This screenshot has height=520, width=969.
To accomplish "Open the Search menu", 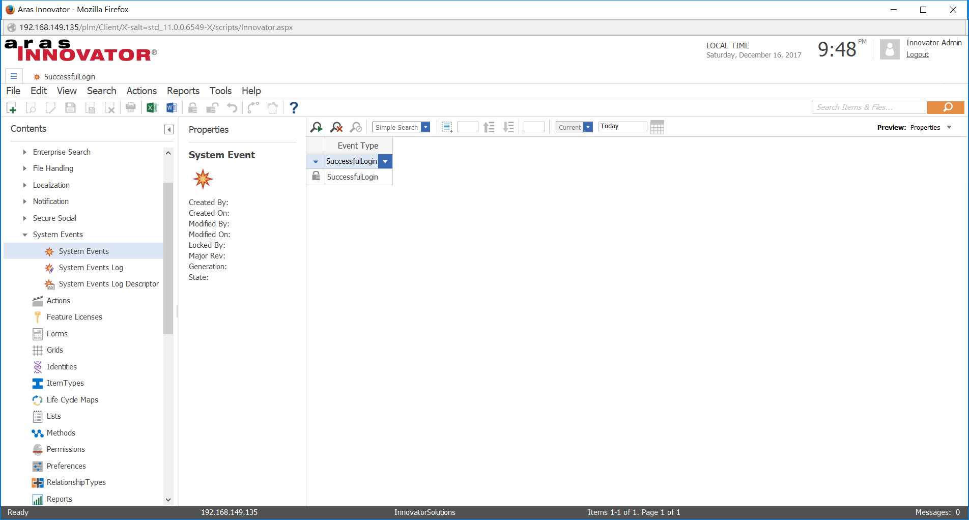I will click(101, 91).
